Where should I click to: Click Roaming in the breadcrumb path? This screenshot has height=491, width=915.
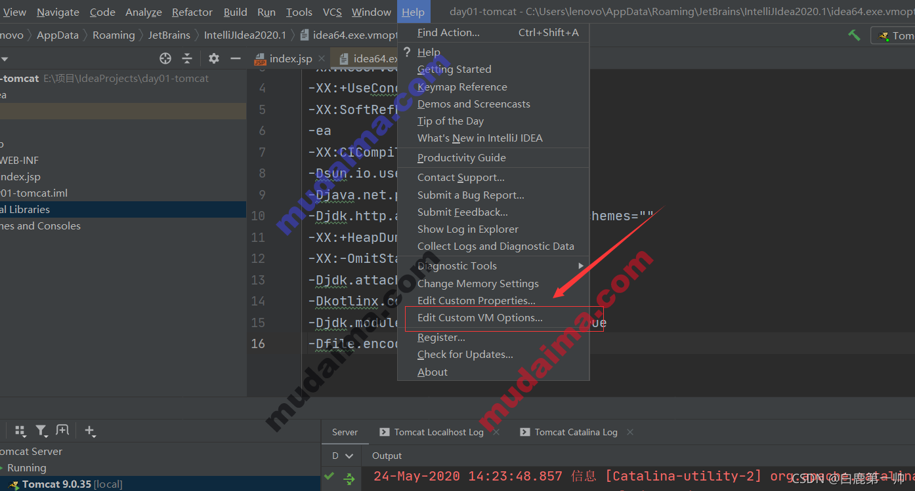[114, 35]
